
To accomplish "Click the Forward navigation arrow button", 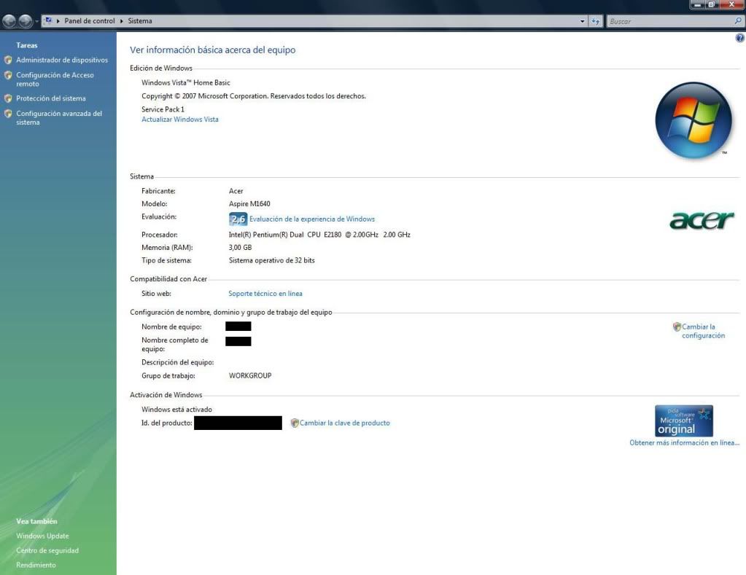I will click(26, 21).
